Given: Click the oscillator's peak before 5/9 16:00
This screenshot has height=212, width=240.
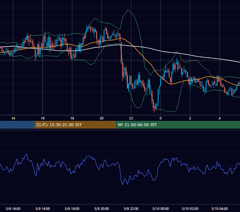Looking at the screenshot, I should 26,154.
